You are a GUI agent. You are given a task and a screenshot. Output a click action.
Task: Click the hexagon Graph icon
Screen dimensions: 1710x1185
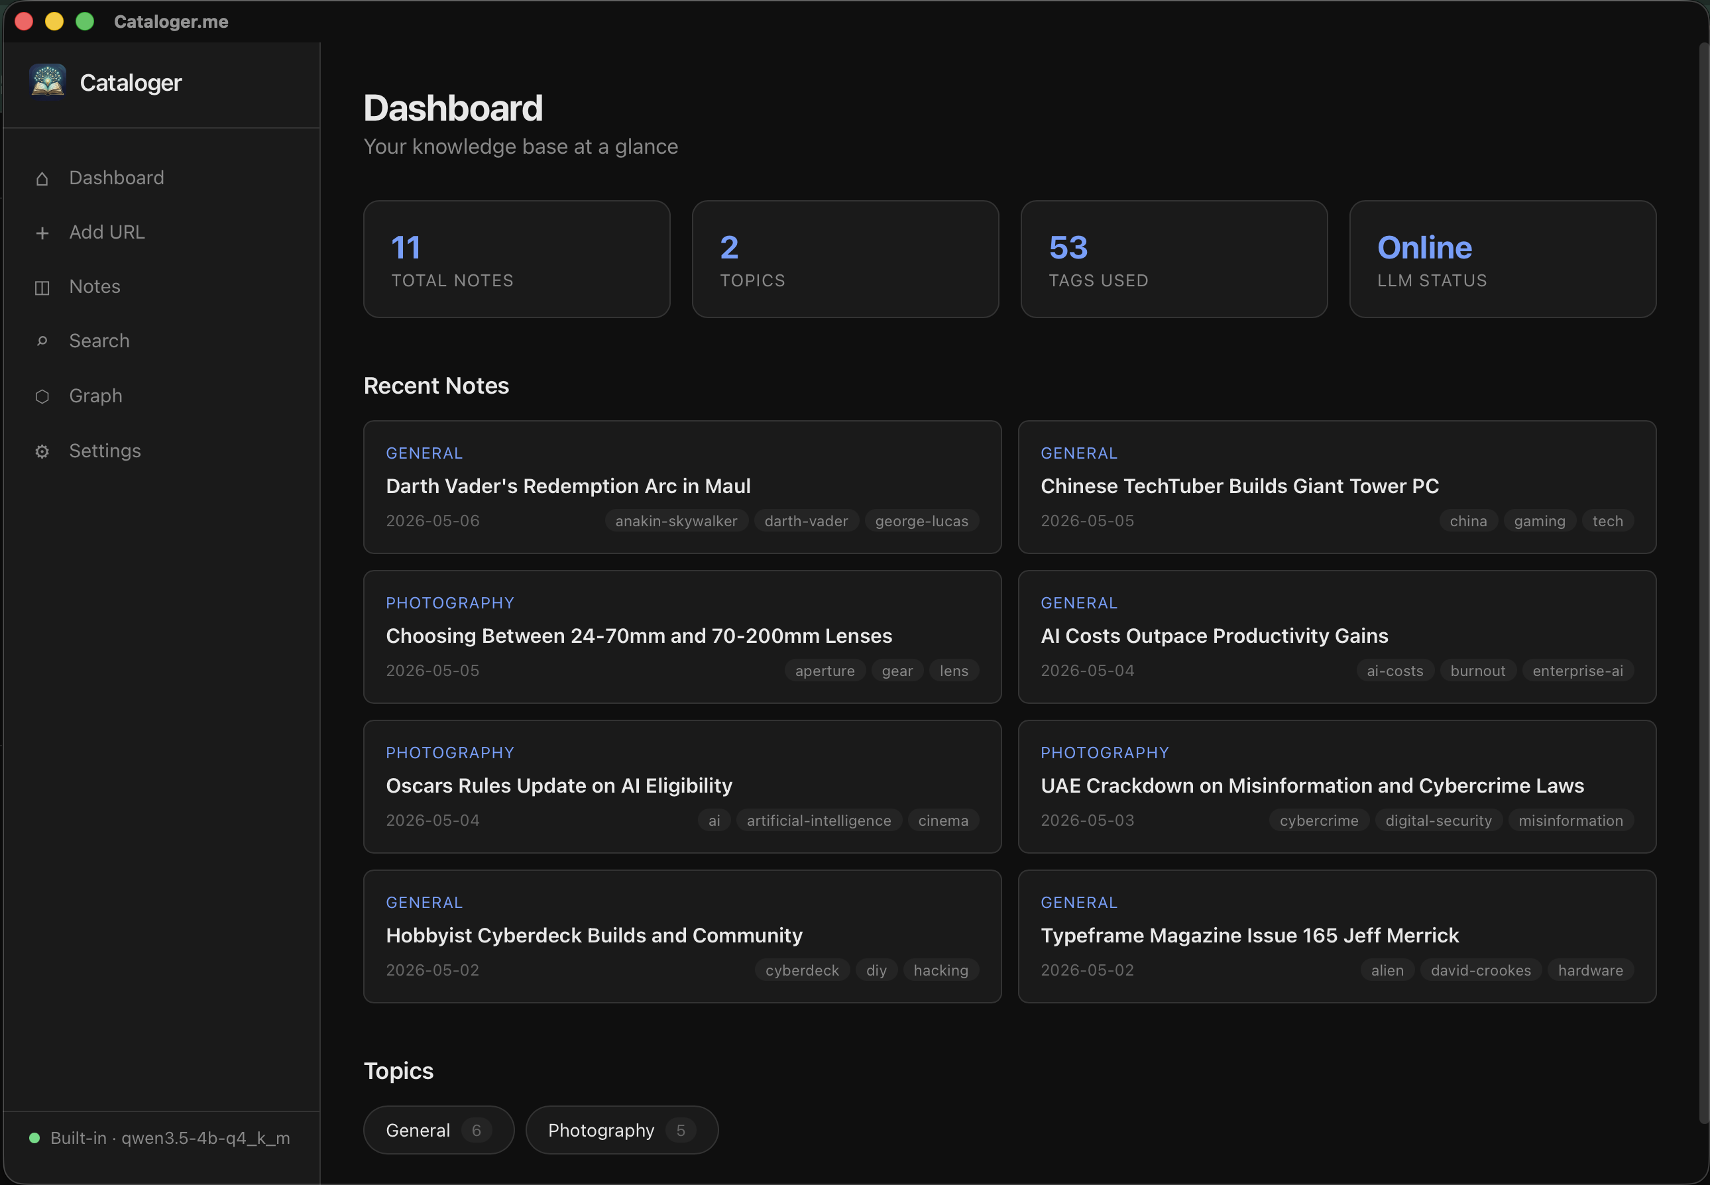coord(42,396)
